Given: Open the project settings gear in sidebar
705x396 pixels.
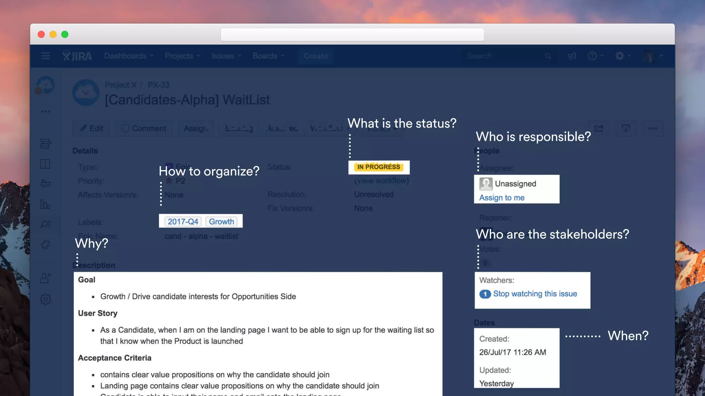Looking at the screenshot, I should point(45,299).
